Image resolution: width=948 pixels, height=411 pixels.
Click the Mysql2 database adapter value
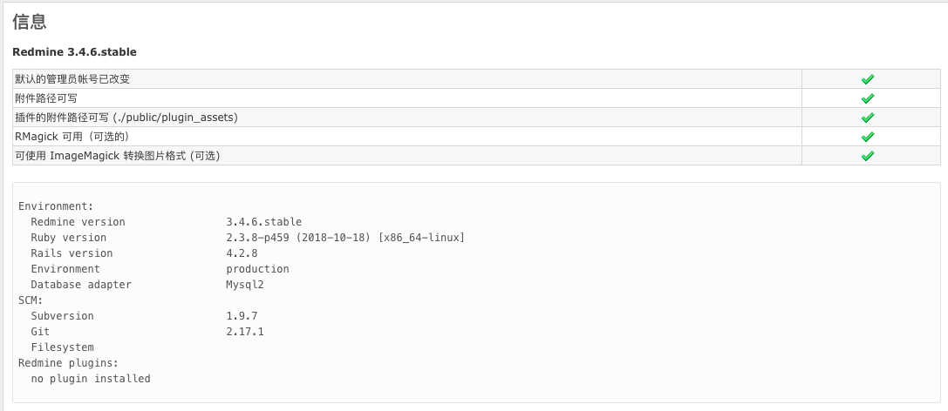click(245, 285)
